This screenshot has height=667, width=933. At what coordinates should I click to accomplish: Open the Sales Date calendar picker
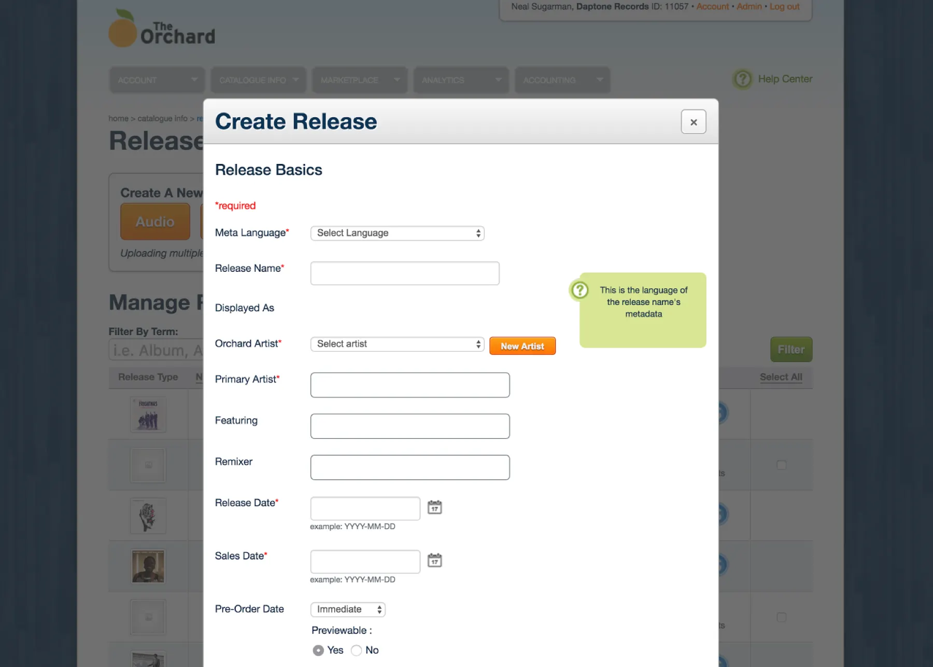coord(434,560)
